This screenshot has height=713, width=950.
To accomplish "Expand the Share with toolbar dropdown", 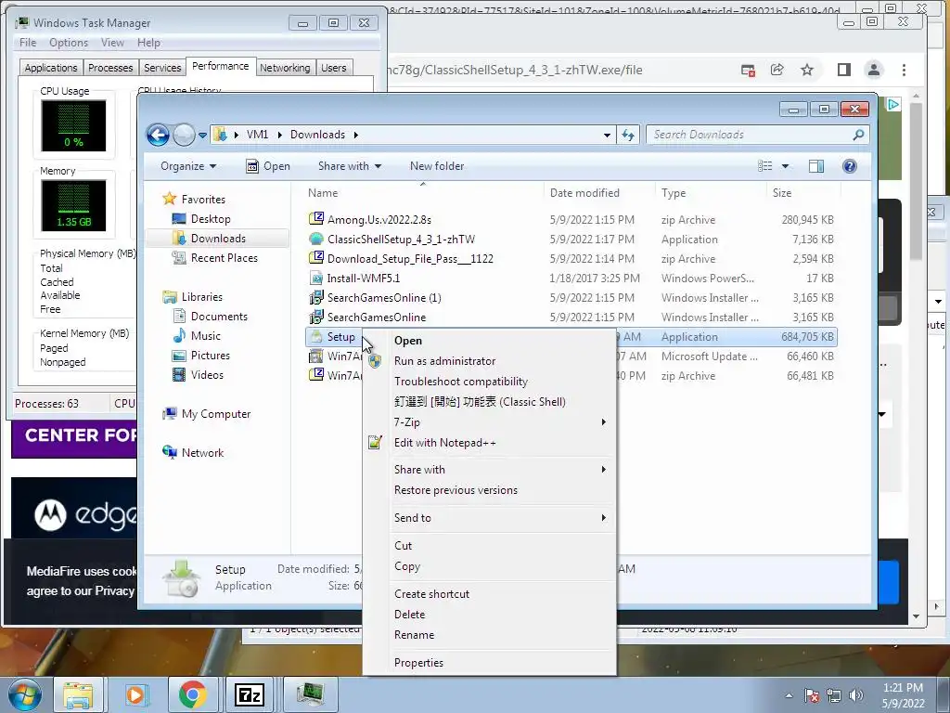I will [350, 166].
